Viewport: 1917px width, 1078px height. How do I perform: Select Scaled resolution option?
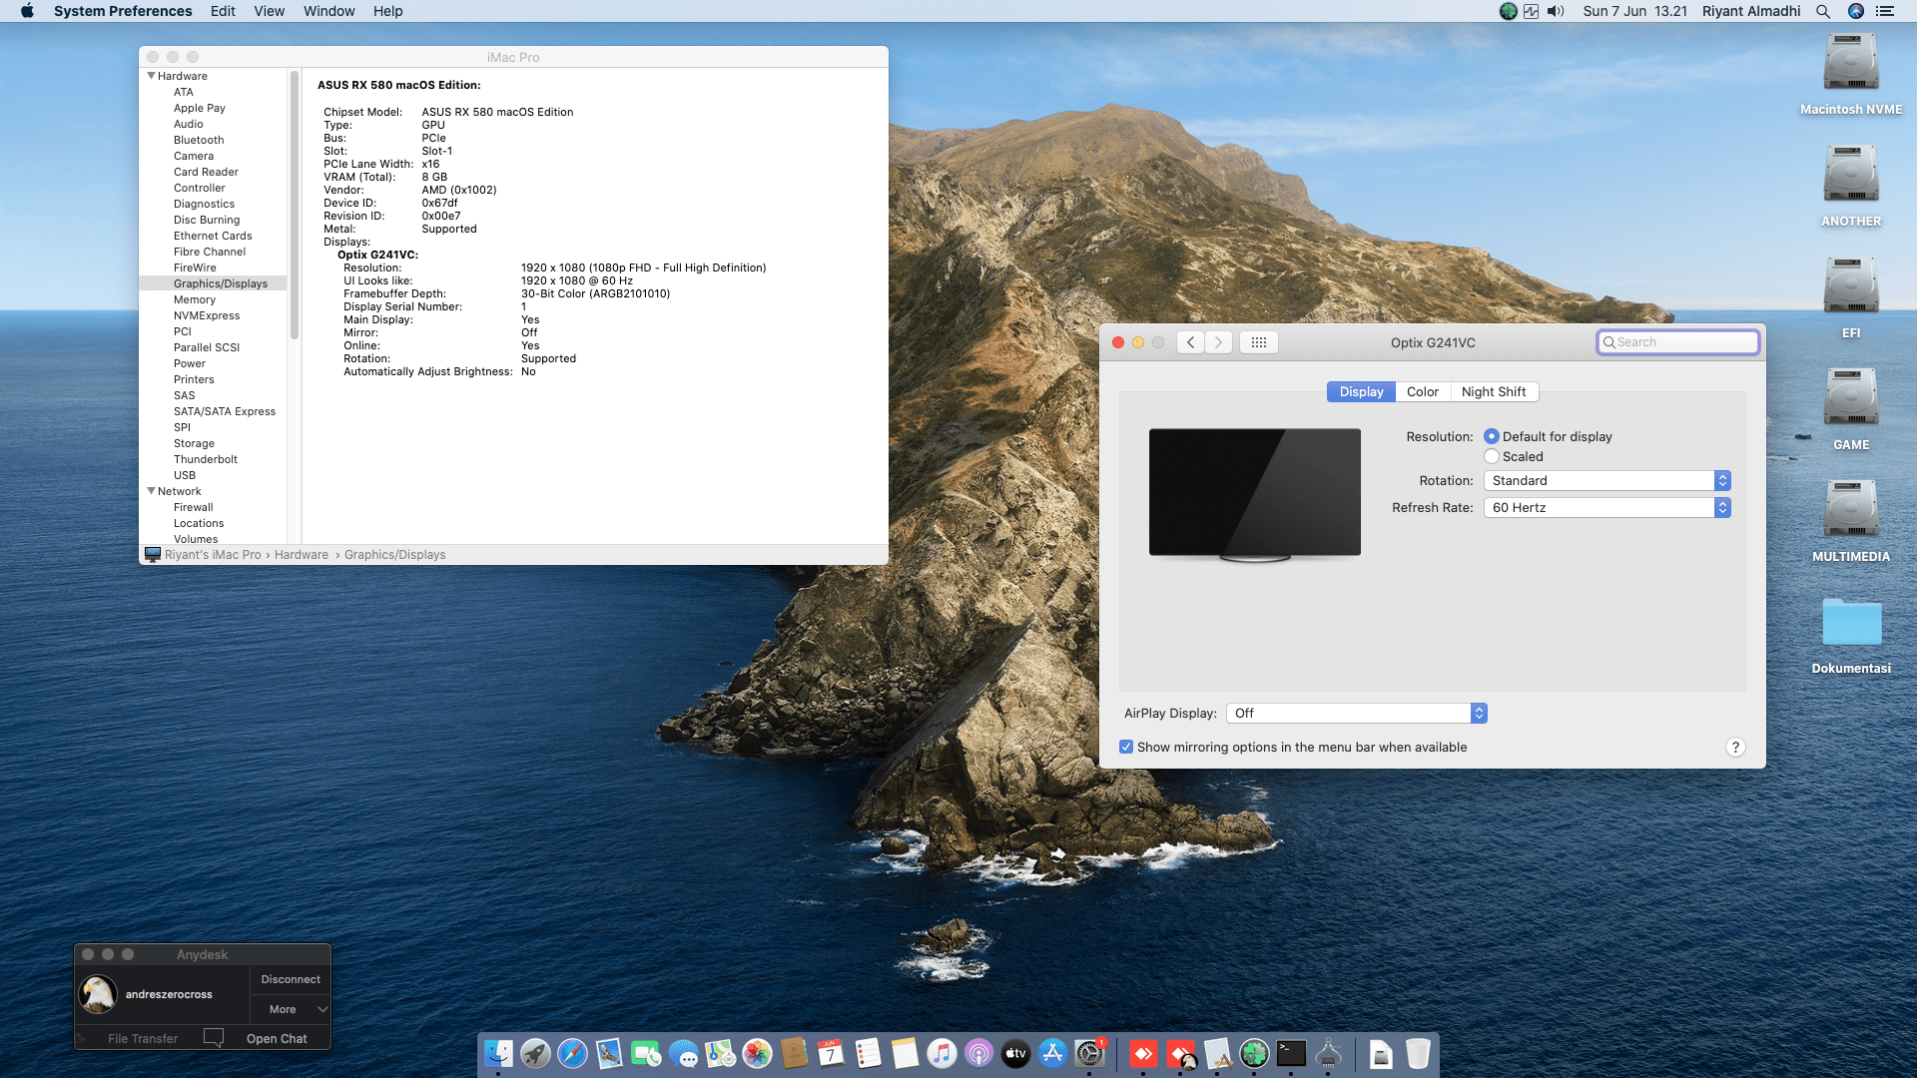click(x=1492, y=456)
